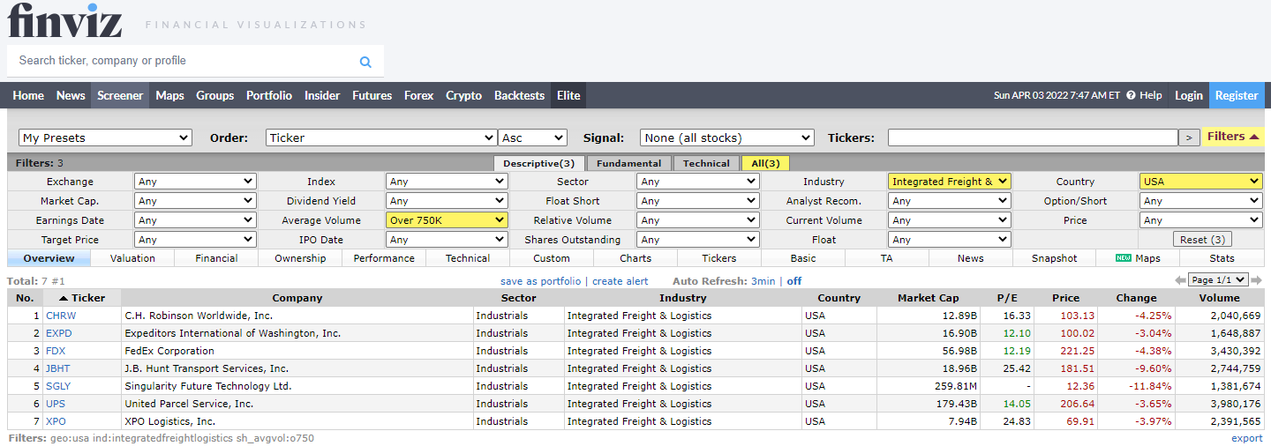The height and width of the screenshot is (446, 1271).
Task: Open the Sector filter dropdown
Action: (697, 182)
